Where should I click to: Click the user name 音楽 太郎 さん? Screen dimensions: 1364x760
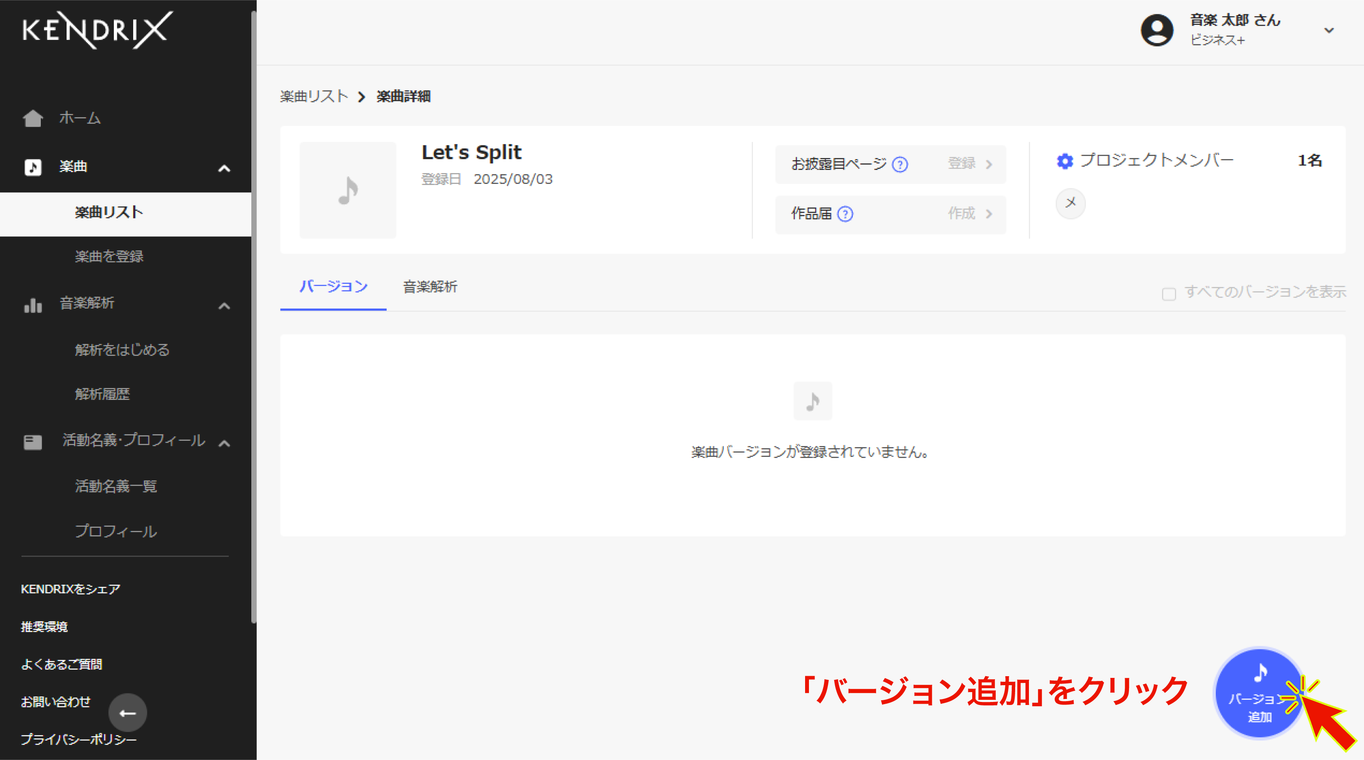click(x=1235, y=20)
